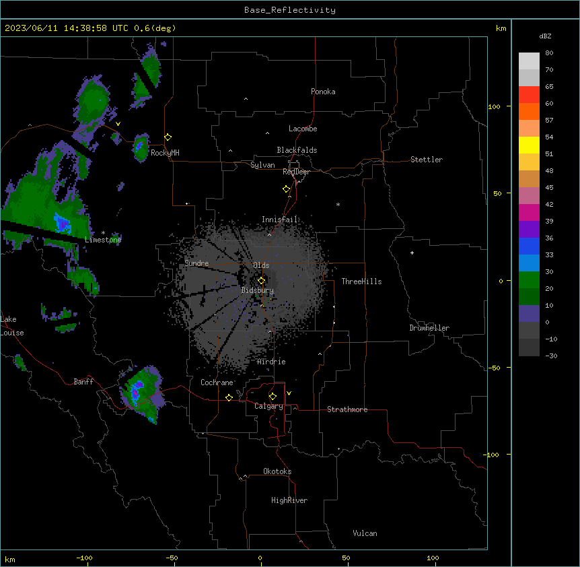Click the blue storm core north of Limestone
This screenshot has height=567, width=580.
click(62, 224)
